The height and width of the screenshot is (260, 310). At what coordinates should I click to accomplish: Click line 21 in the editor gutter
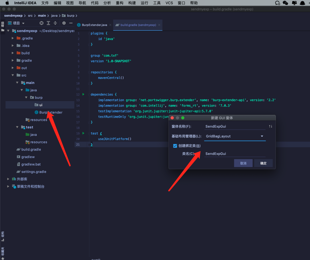[78, 145]
